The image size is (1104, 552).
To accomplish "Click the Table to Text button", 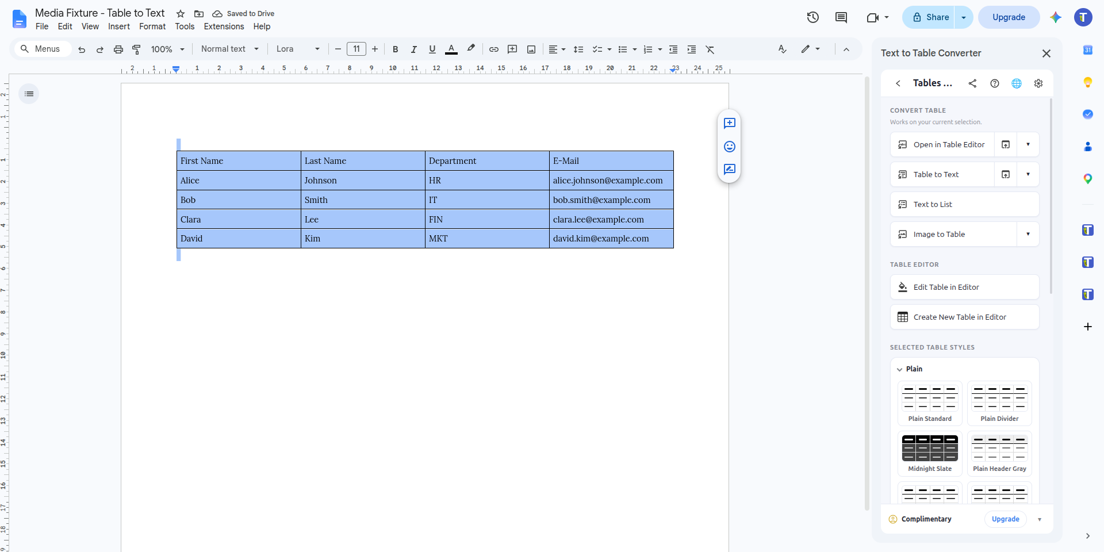I will tap(942, 174).
